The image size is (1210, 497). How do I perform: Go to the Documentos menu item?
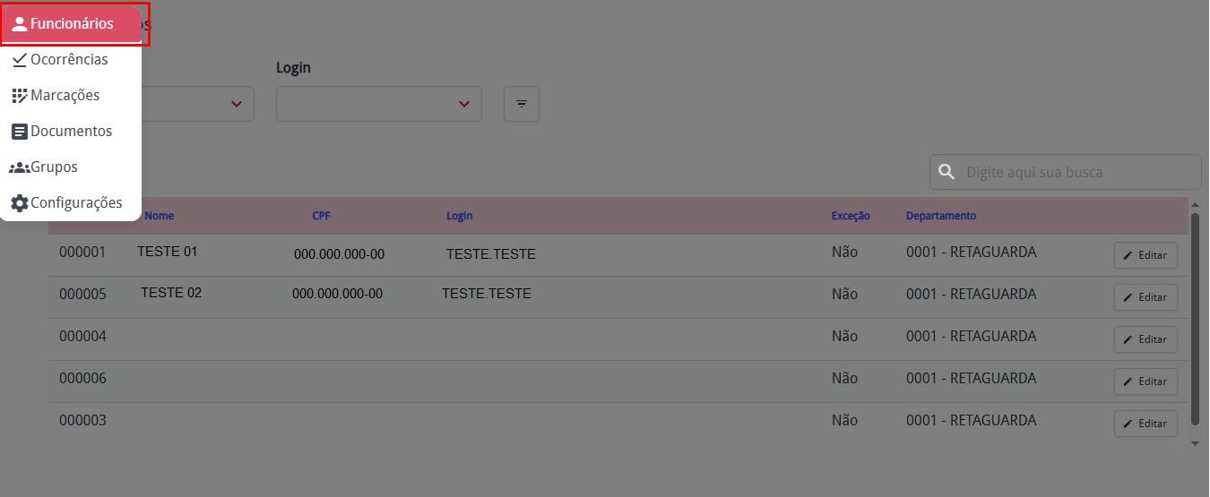coord(71,132)
